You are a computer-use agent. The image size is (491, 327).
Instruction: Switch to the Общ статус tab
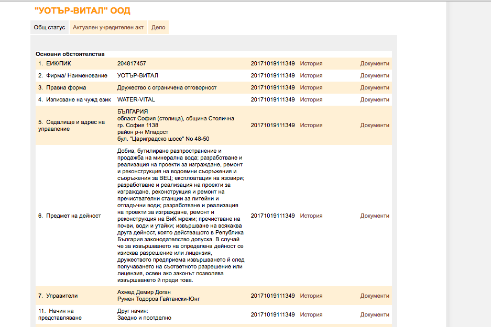click(50, 28)
